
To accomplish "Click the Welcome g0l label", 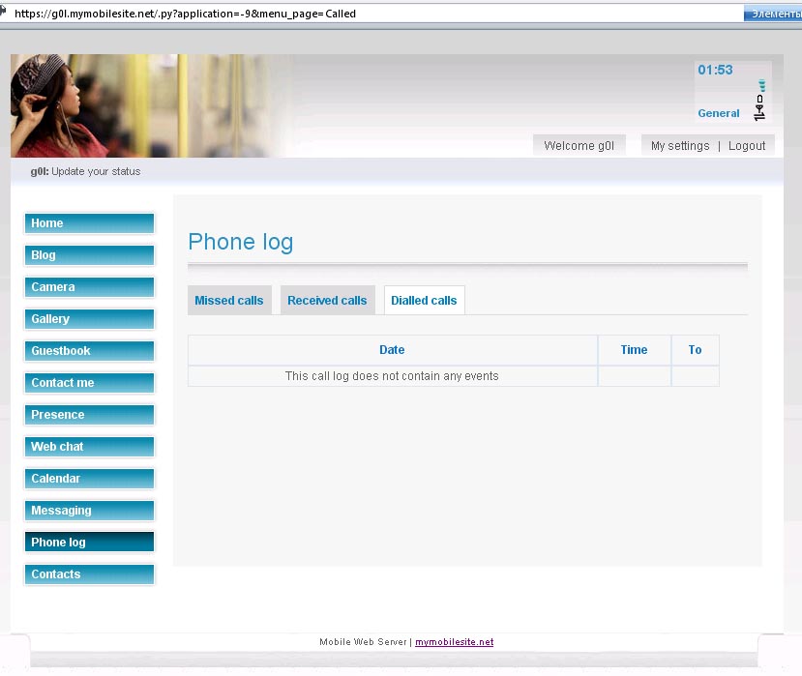I will tap(579, 146).
